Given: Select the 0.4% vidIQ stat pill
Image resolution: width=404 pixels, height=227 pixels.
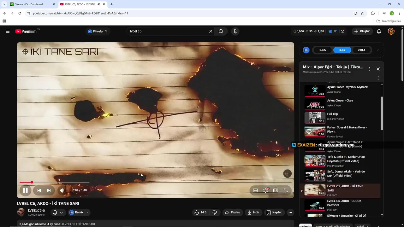Looking at the screenshot, I should [323, 50].
